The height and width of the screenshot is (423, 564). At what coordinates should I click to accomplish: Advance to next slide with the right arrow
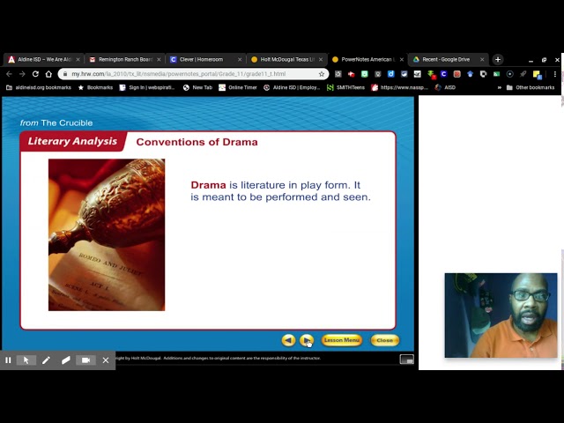pyautogui.click(x=307, y=340)
